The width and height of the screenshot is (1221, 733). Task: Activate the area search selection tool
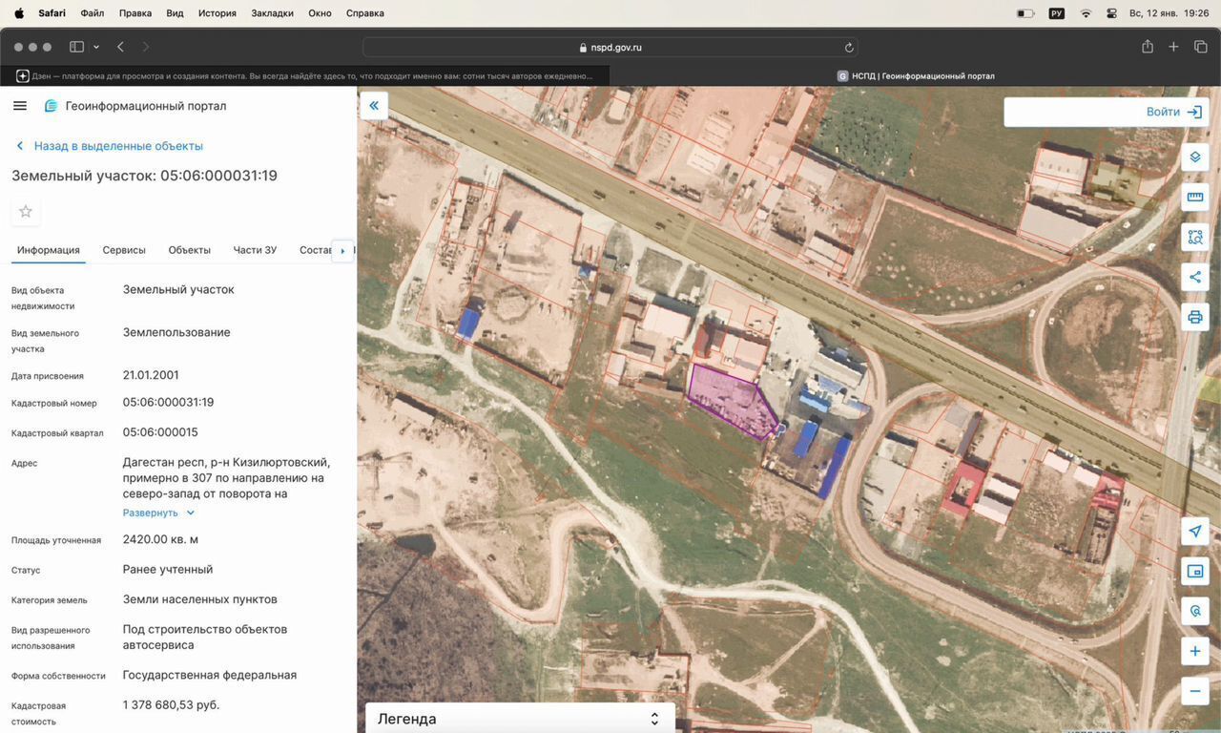pos(1195,237)
